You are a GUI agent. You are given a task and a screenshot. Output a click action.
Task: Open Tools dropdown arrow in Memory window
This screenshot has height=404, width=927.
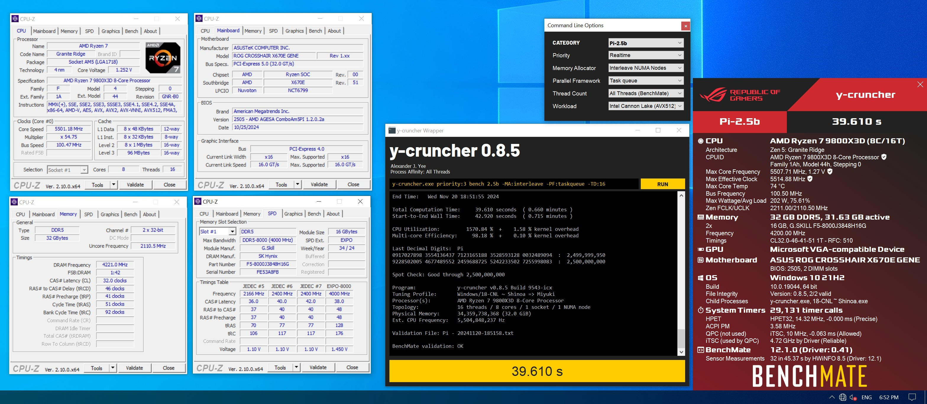[113, 368]
